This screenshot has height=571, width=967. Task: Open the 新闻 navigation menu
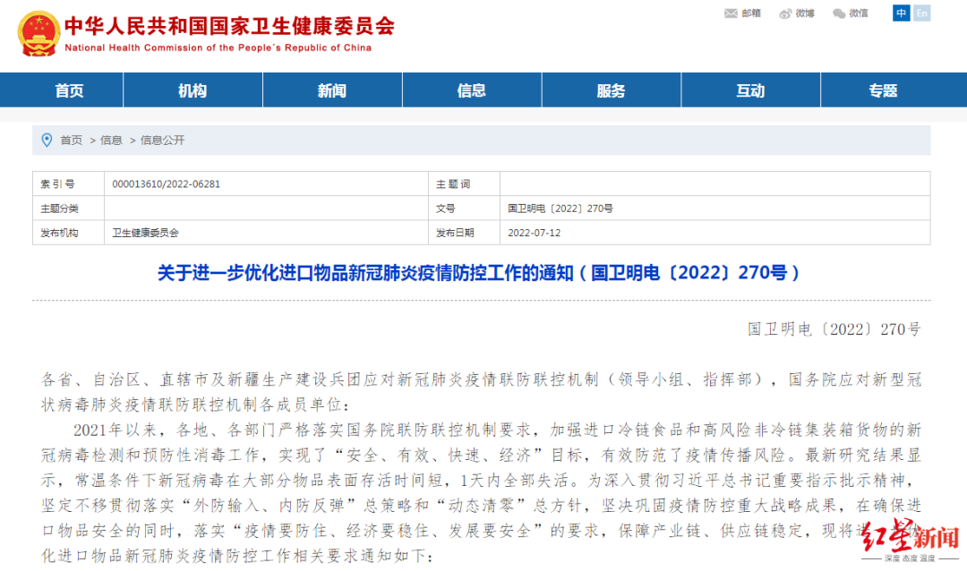(332, 90)
